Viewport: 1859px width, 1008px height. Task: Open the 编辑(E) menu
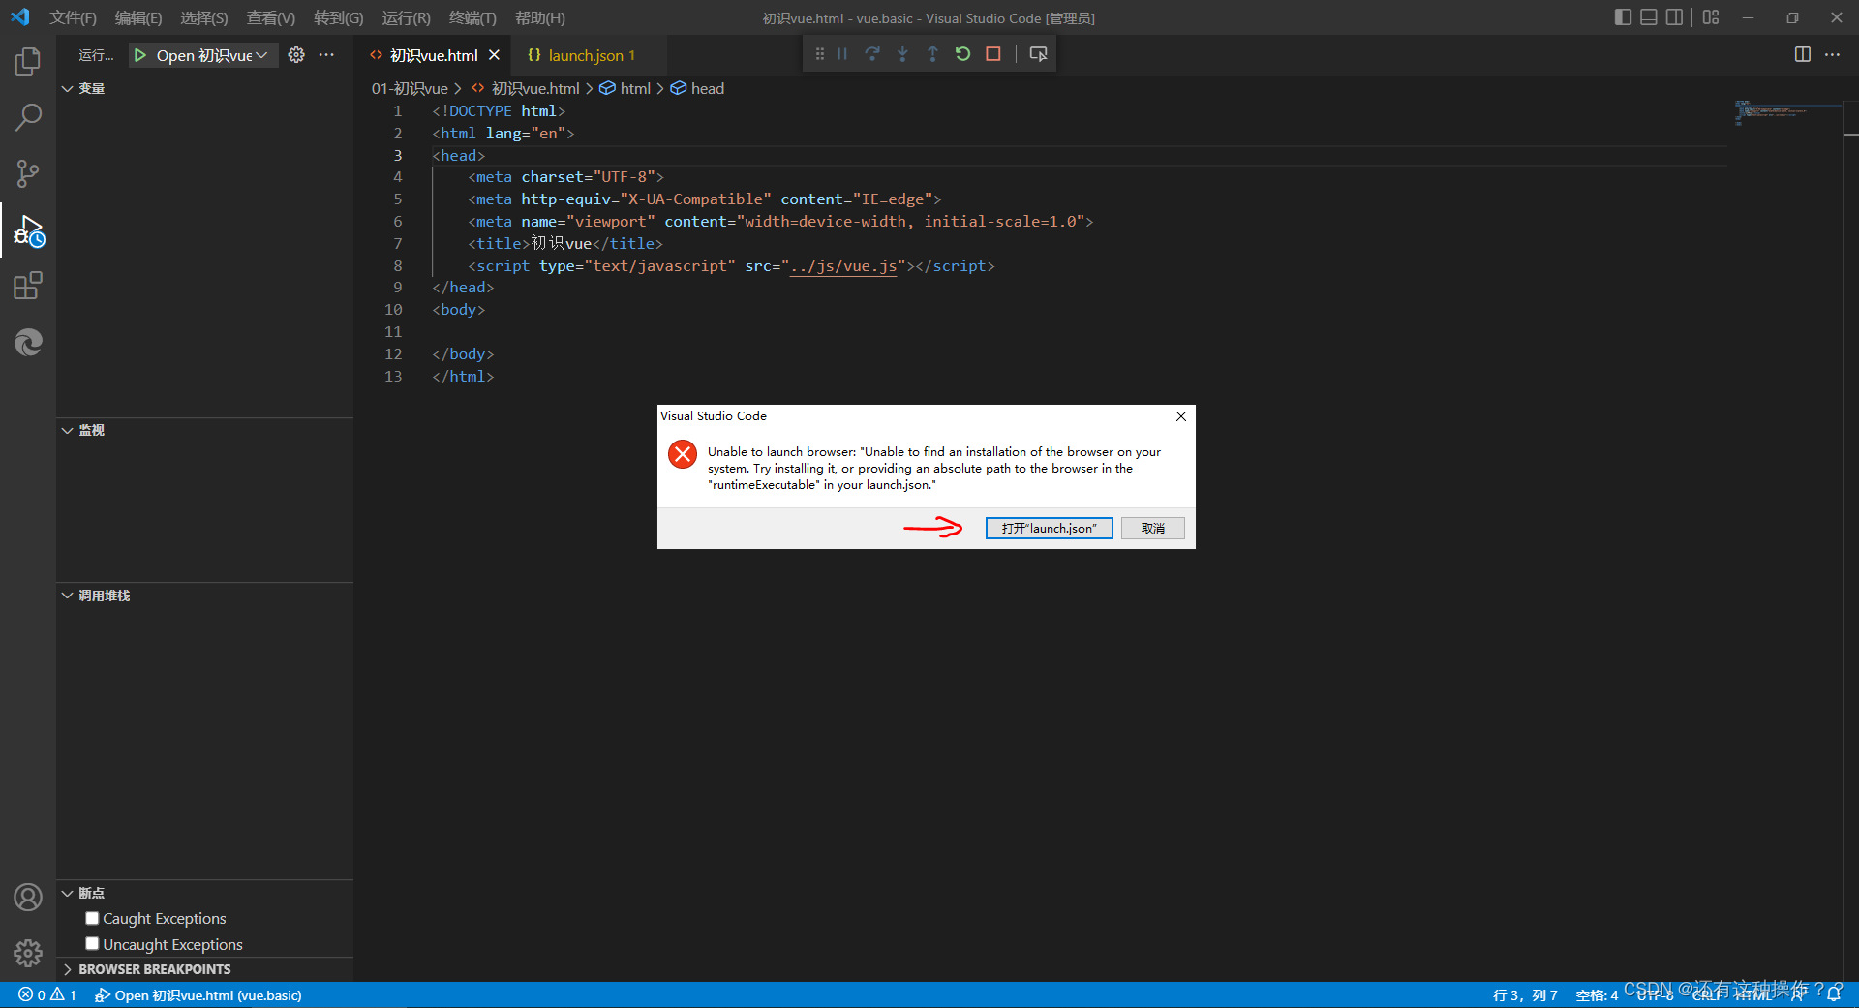click(138, 17)
